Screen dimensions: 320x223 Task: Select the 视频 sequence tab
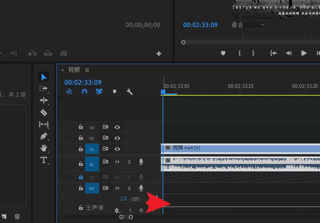click(74, 70)
